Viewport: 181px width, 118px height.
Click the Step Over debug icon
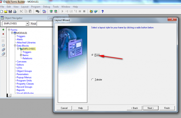click(71, 11)
